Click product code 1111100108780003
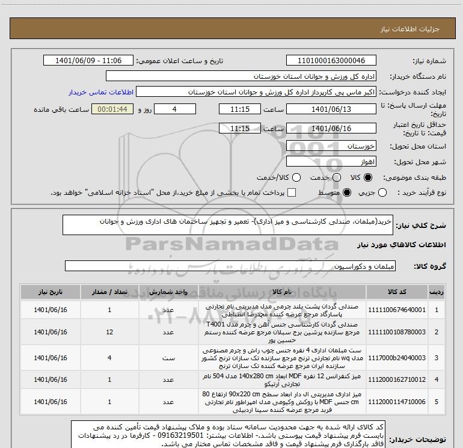This screenshot has width=463, height=448. tap(397, 332)
